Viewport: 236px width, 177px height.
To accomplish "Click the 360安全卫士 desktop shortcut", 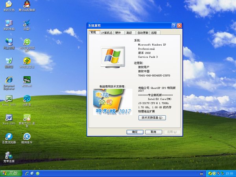I will 27,63.
